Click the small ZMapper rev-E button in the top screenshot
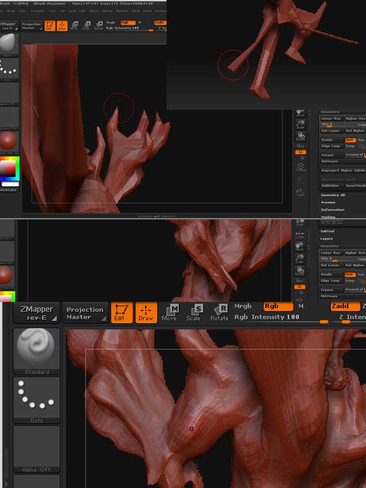Image resolution: width=366 pixels, height=488 pixels. click(x=9, y=26)
